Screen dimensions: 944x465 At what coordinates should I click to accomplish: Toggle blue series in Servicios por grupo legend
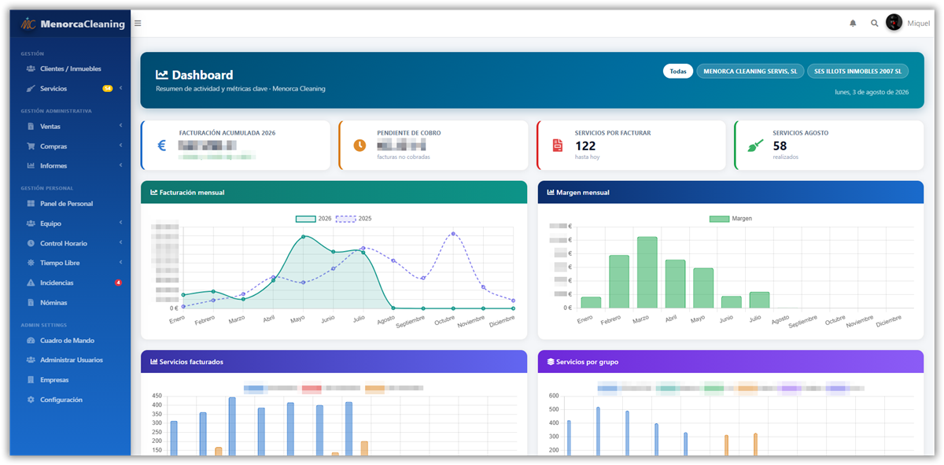click(625, 388)
